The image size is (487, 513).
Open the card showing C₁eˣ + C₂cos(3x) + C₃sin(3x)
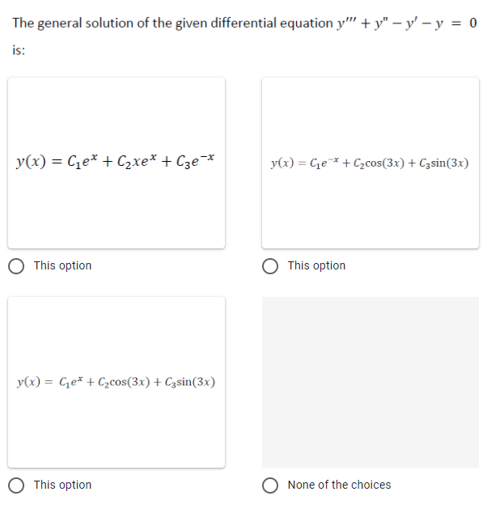point(116,382)
